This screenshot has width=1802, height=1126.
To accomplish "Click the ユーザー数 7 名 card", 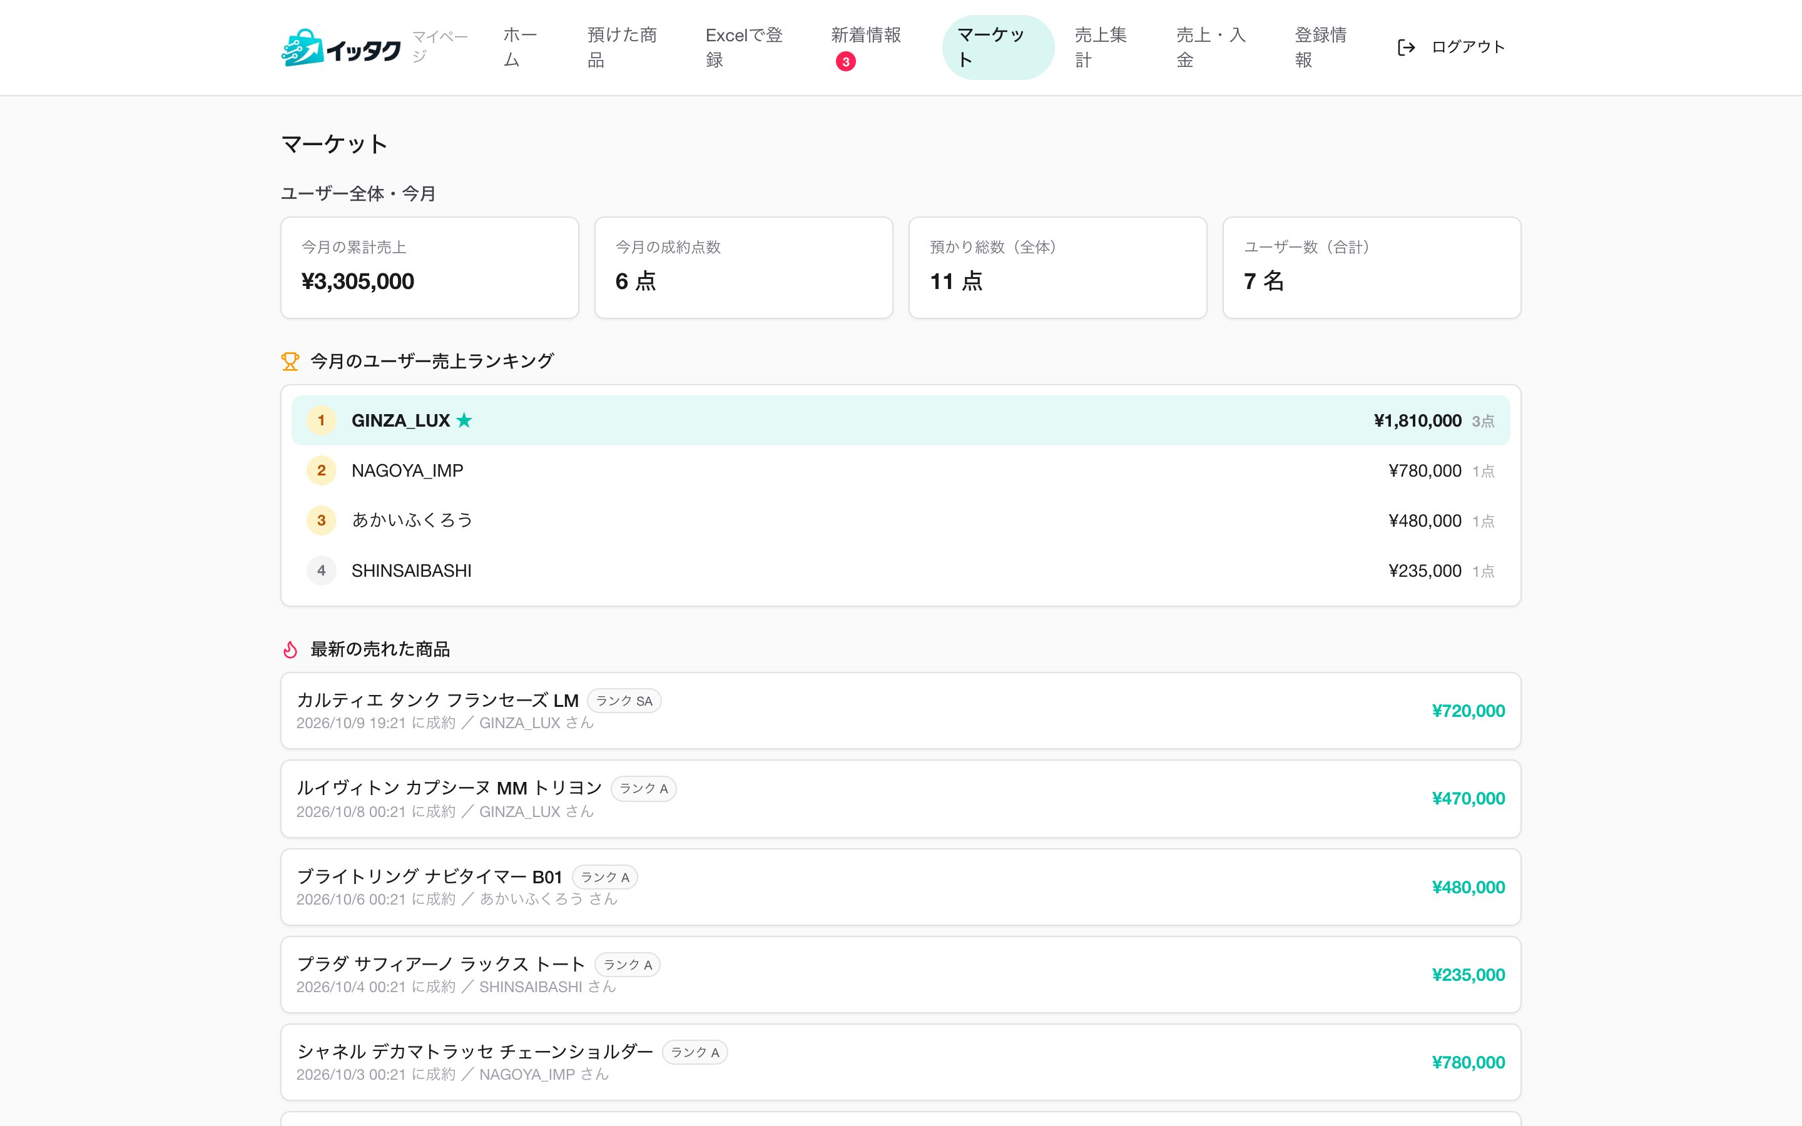I will click(x=1372, y=268).
